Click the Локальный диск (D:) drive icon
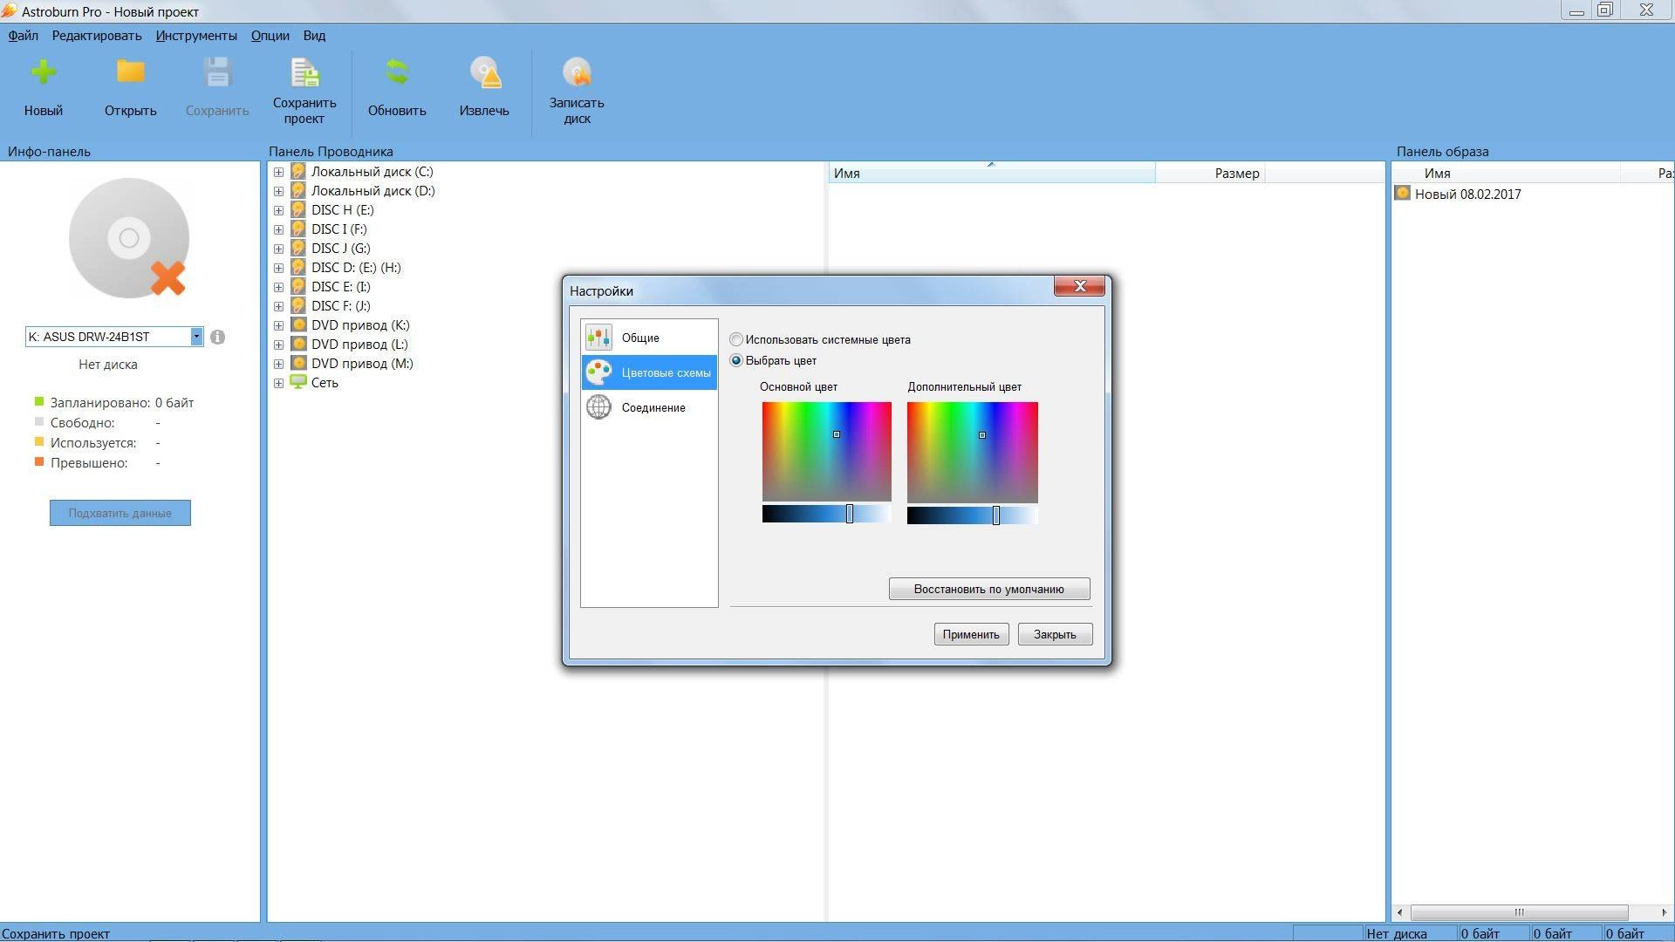1675x942 pixels. coord(298,191)
